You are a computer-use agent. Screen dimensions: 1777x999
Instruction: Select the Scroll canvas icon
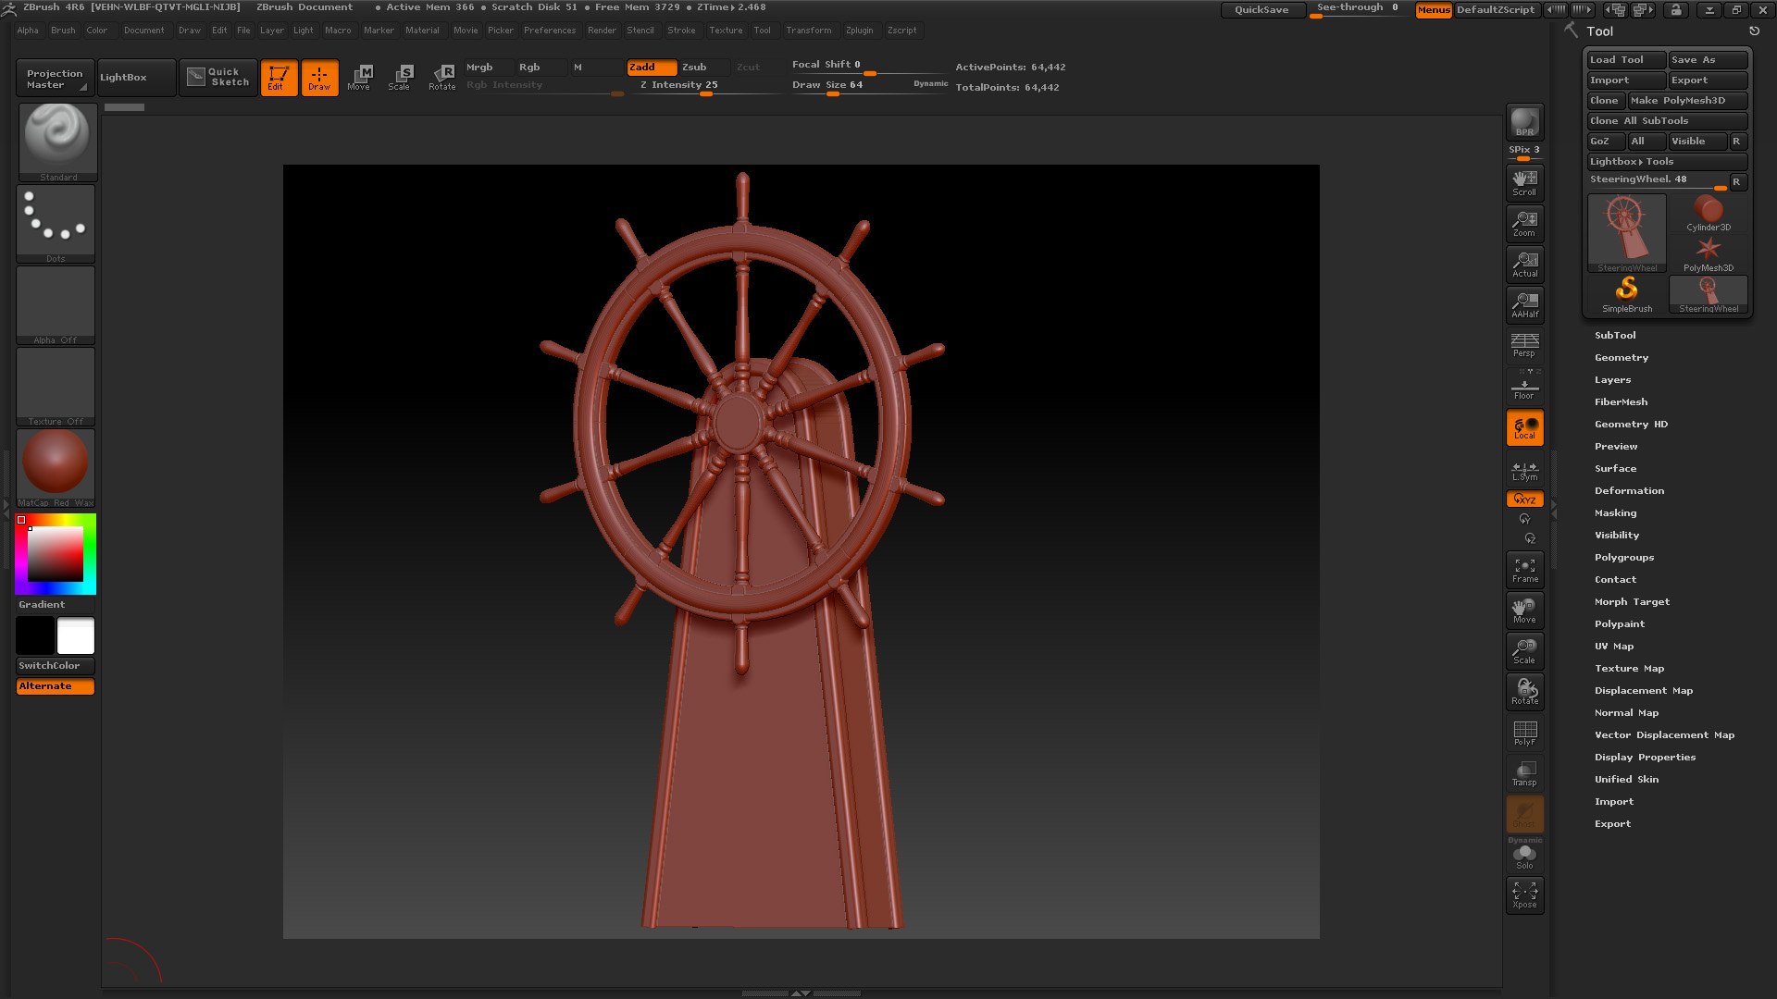(1524, 182)
